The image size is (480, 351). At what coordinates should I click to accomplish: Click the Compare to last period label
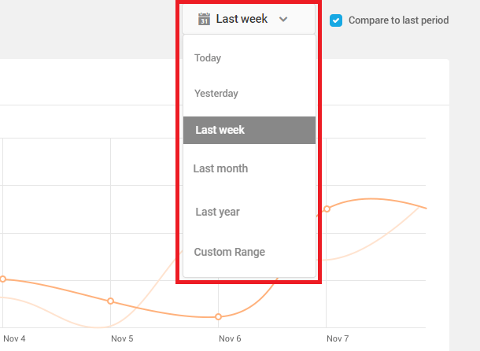399,20
